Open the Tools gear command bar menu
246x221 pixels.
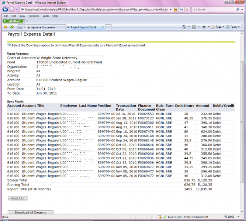233,27
